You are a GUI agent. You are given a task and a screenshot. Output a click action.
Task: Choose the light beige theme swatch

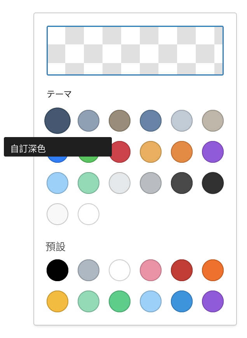coord(213,121)
